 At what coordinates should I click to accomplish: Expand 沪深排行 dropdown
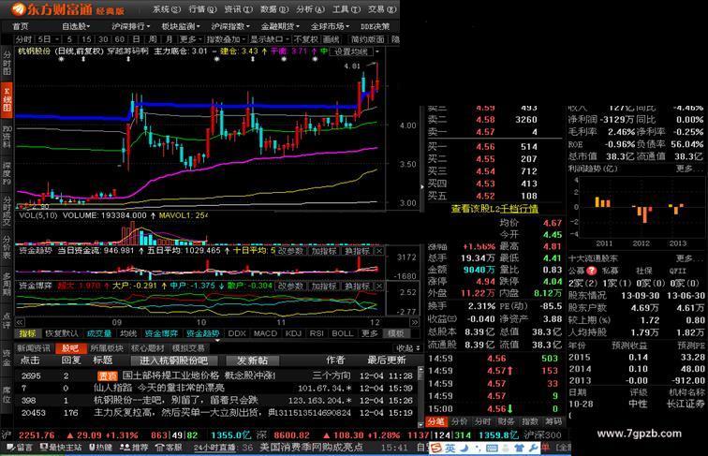click(x=131, y=26)
